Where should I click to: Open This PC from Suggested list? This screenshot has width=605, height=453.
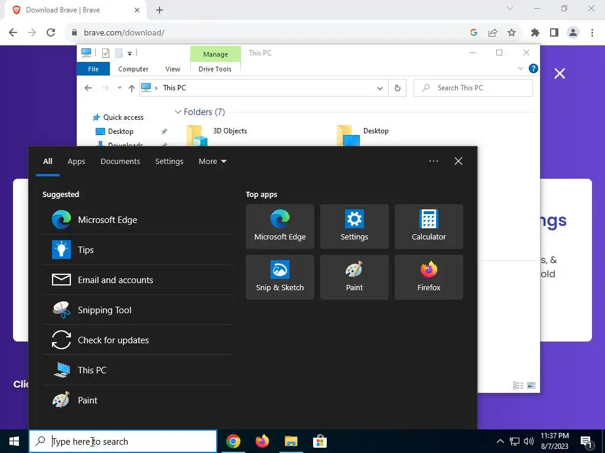pos(137,370)
